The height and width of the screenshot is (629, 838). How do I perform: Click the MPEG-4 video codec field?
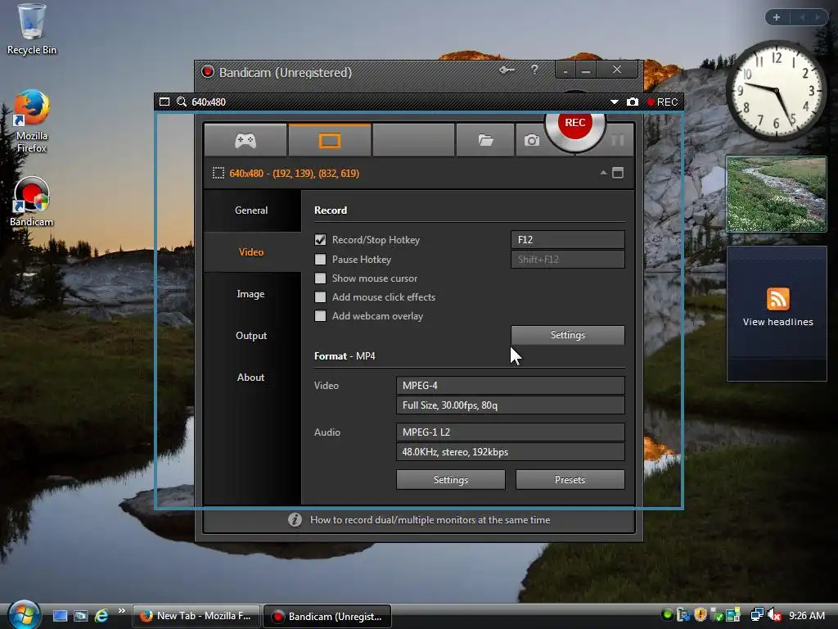point(511,386)
